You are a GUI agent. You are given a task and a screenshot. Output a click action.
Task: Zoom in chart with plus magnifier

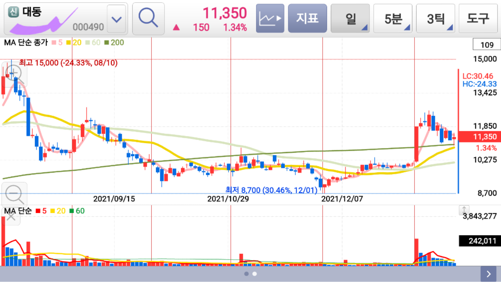[x=14, y=74]
